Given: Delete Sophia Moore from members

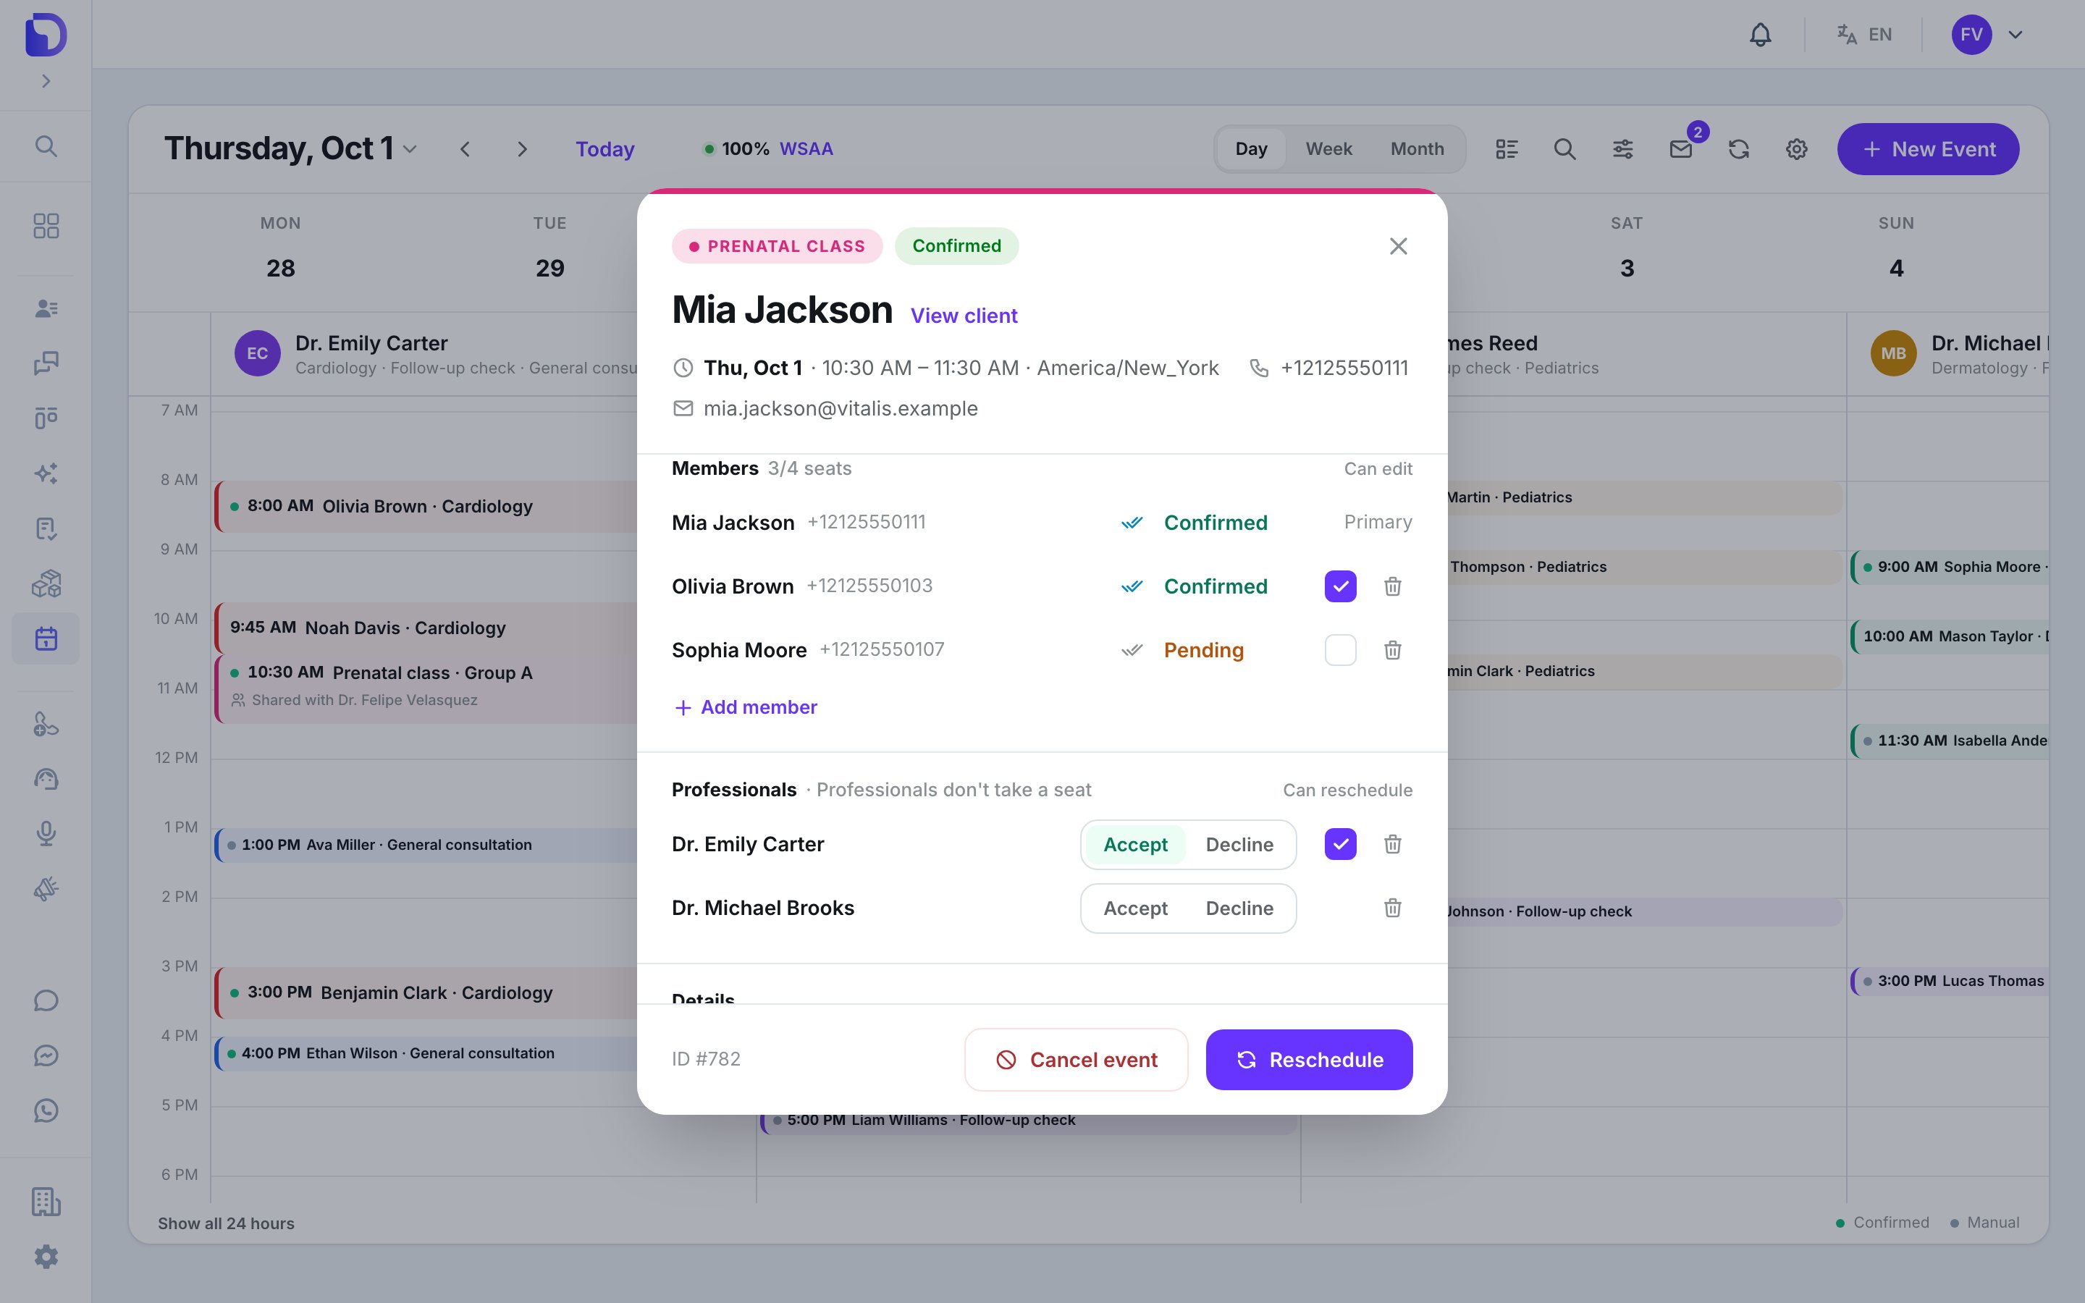Looking at the screenshot, I should (x=1392, y=650).
